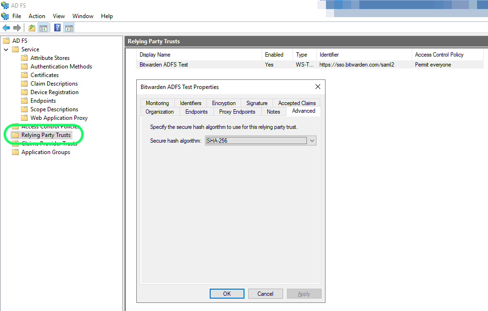The image size is (488, 311).
Task: Open the Help toolbar icon
Action: coord(57,28)
